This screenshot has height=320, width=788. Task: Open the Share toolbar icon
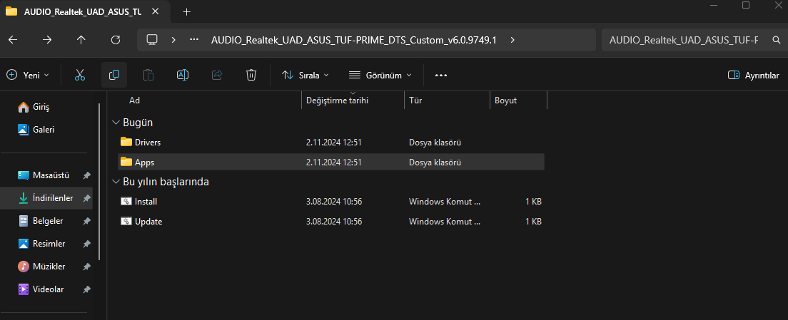(217, 75)
